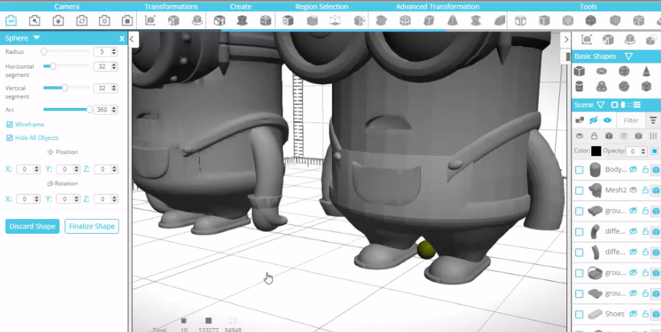This screenshot has width=661, height=332.
Task: Add a sphere from Basic Shapes
Action: (624, 71)
